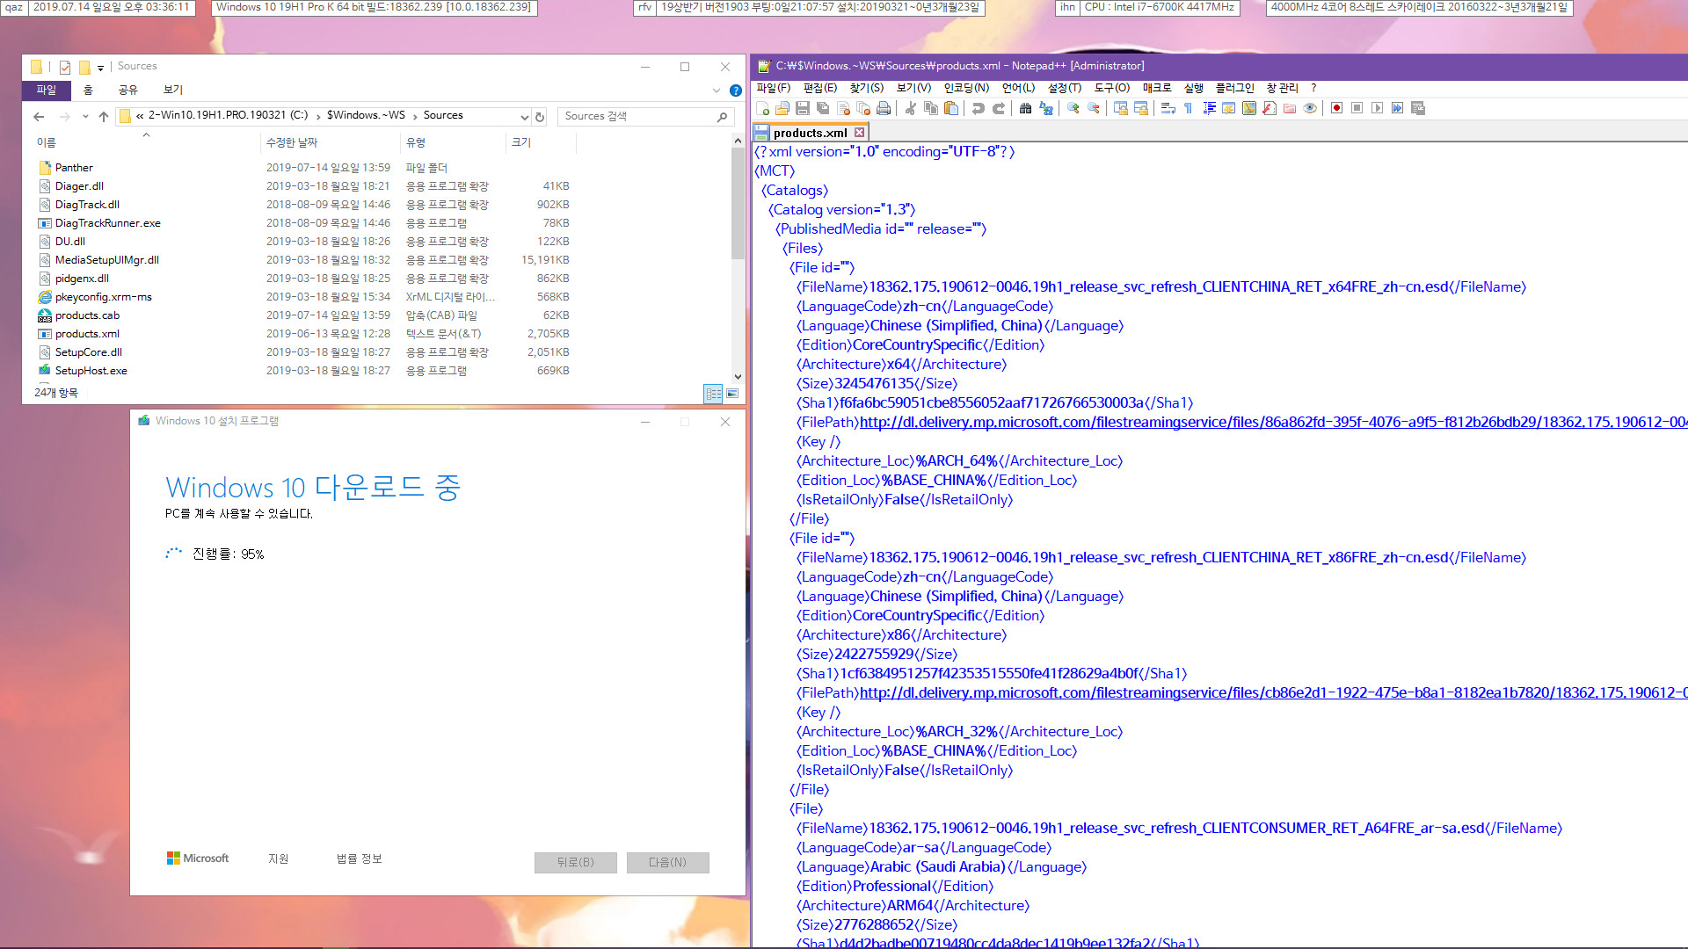Click Print icon in Notepad++ toolbar
Image resolution: width=1688 pixels, height=949 pixels.
click(x=884, y=108)
